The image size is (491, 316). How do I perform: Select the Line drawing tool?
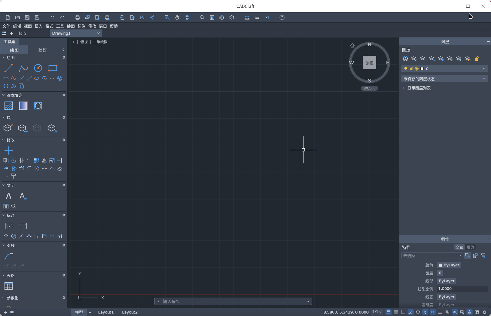[9, 68]
